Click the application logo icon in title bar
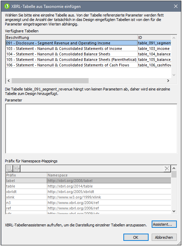 [x=7, y=6]
